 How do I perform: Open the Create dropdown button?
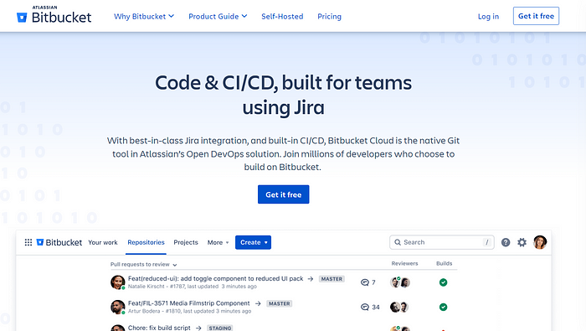point(253,242)
